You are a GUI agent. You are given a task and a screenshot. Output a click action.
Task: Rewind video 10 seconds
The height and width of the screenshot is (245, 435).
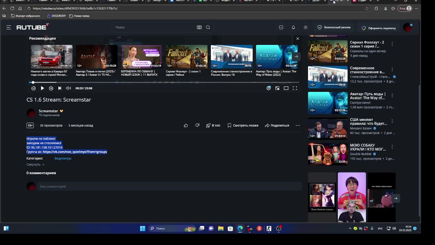coord(33,88)
